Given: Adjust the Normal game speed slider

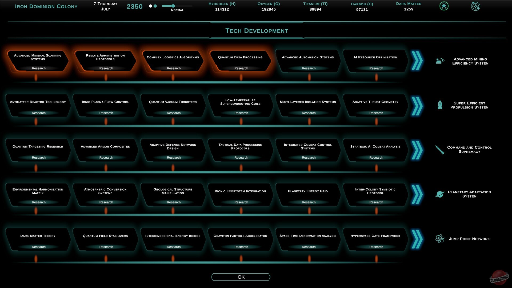Looking at the screenshot, I should [x=173, y=6].
